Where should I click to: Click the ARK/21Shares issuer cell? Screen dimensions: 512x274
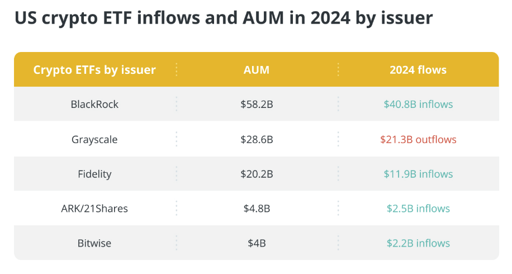tap(94, 209)
